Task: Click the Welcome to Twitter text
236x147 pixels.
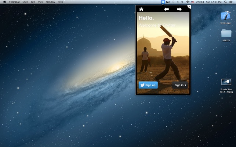Action: [157, 25]
